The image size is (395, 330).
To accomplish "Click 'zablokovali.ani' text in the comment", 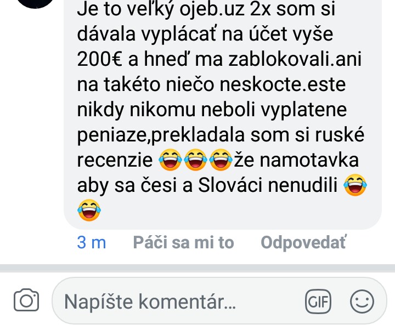I will click(x=295, y=59).
